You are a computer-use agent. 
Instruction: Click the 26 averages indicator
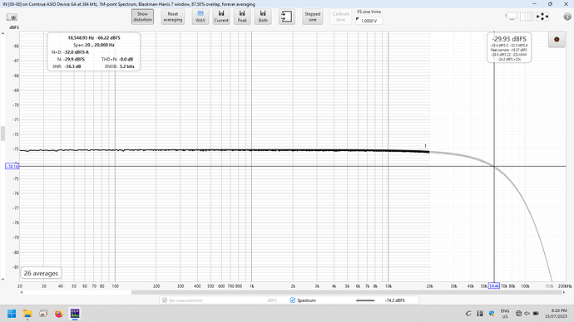click(41, 273)
